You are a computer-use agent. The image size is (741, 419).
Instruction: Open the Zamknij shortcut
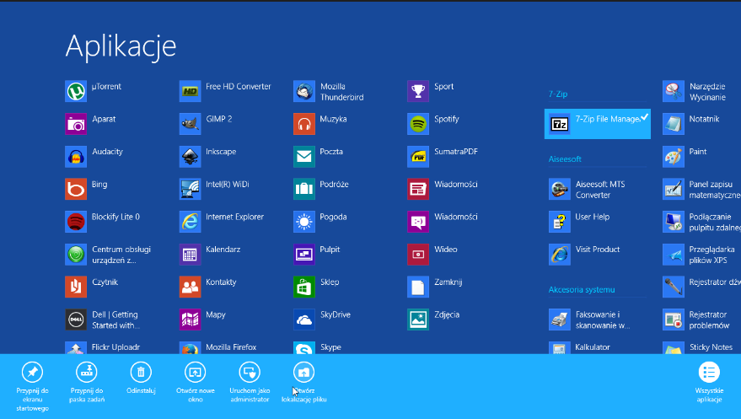pos(418,287)
